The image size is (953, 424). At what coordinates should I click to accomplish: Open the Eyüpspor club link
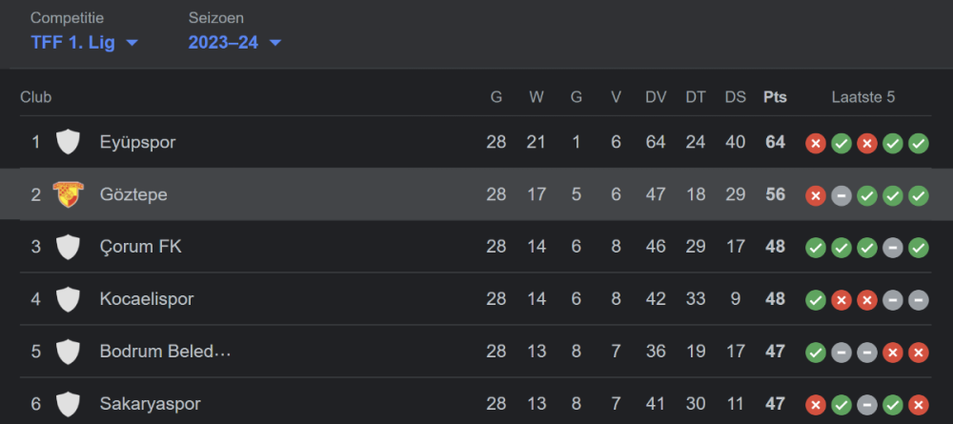click(137, 142)
